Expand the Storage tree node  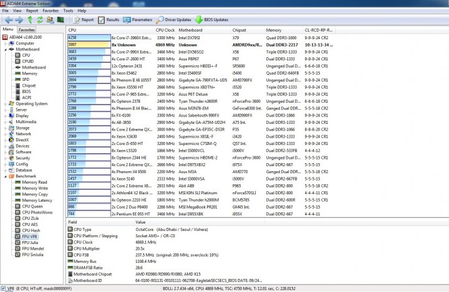pos(5,128)
